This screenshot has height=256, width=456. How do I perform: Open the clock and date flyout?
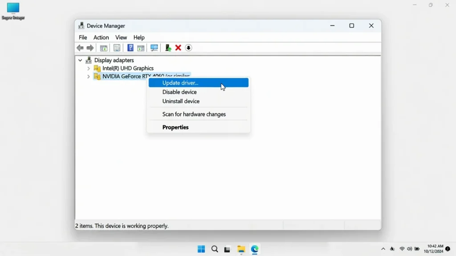(433, 249)
